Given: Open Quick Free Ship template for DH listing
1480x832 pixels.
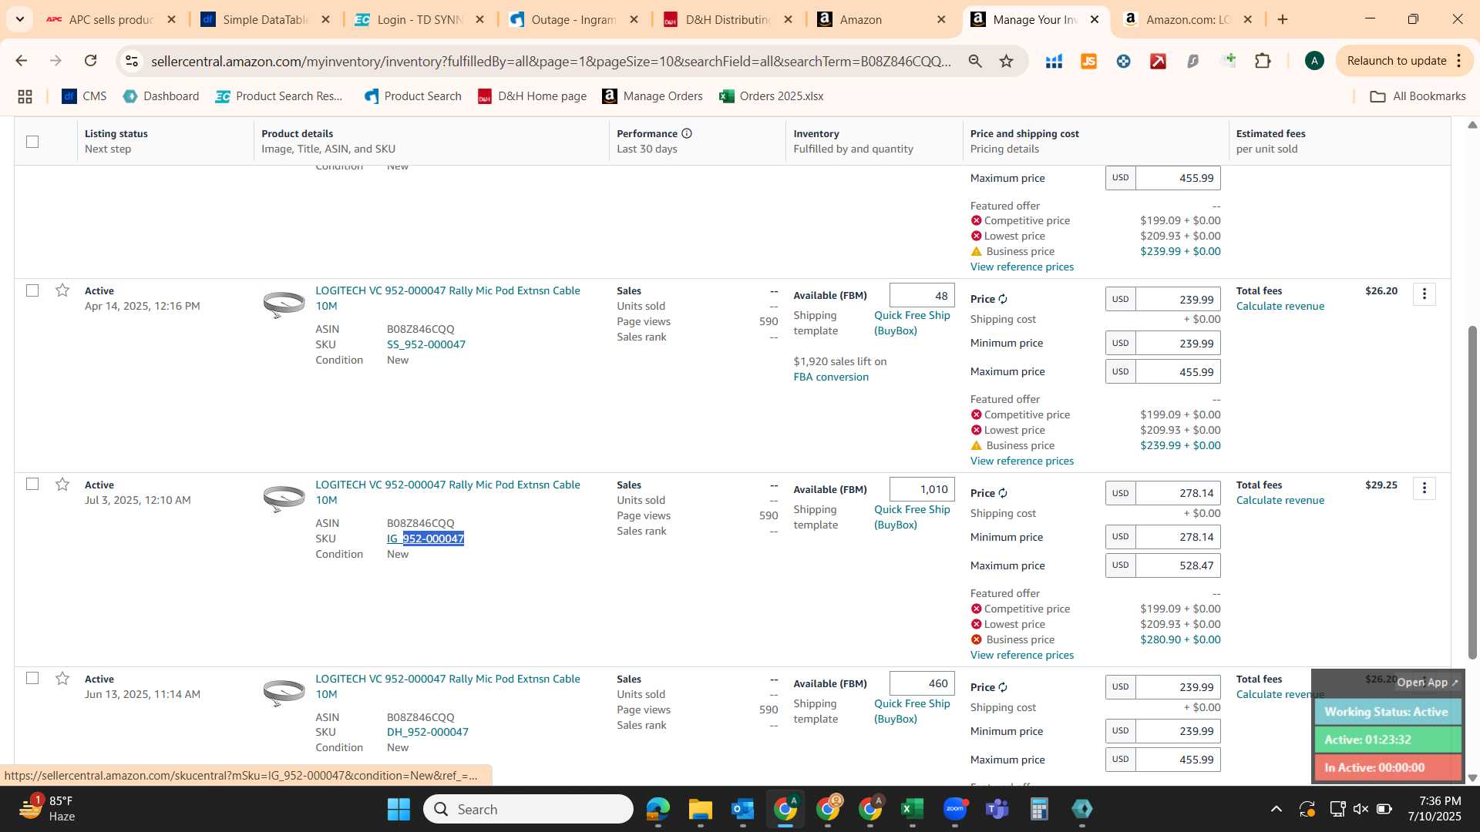Looking at the screenshot, I should click(912, 711).
